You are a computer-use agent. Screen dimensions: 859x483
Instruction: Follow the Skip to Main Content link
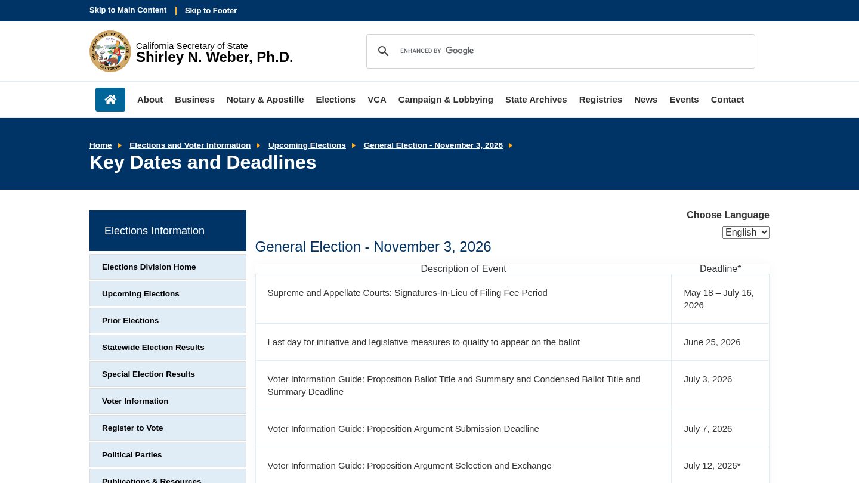(128, 10)
